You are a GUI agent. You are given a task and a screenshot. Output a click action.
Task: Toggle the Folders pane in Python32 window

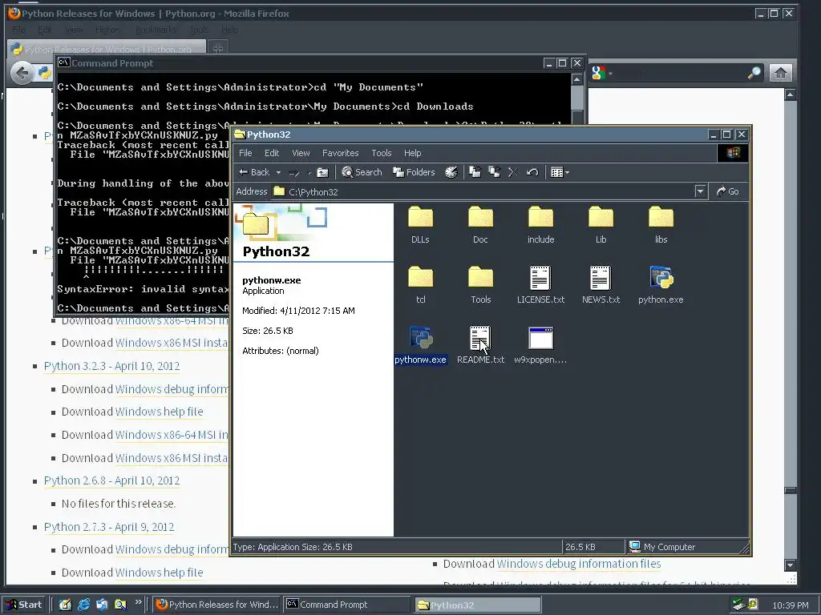tap(415, 172)
